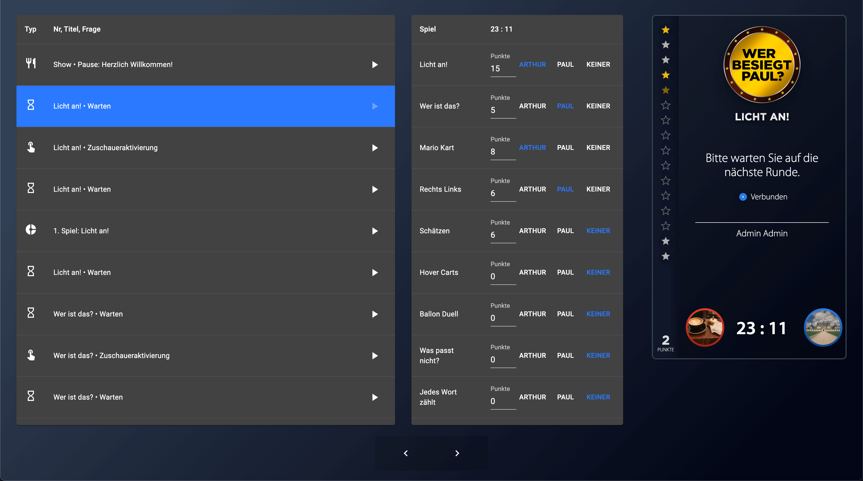Click the play arrow for 1. Spiel: Licht an!

(374, 231)
